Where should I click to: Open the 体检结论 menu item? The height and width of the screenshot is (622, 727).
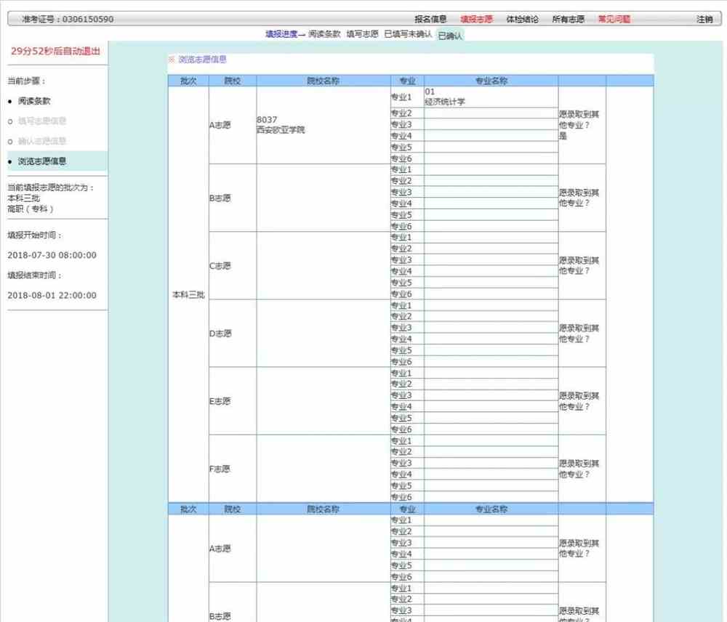(x=522, y=19)
